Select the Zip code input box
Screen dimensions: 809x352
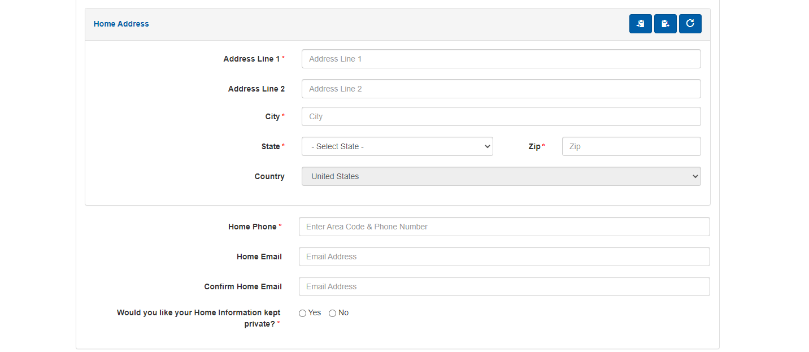[631, 146]
